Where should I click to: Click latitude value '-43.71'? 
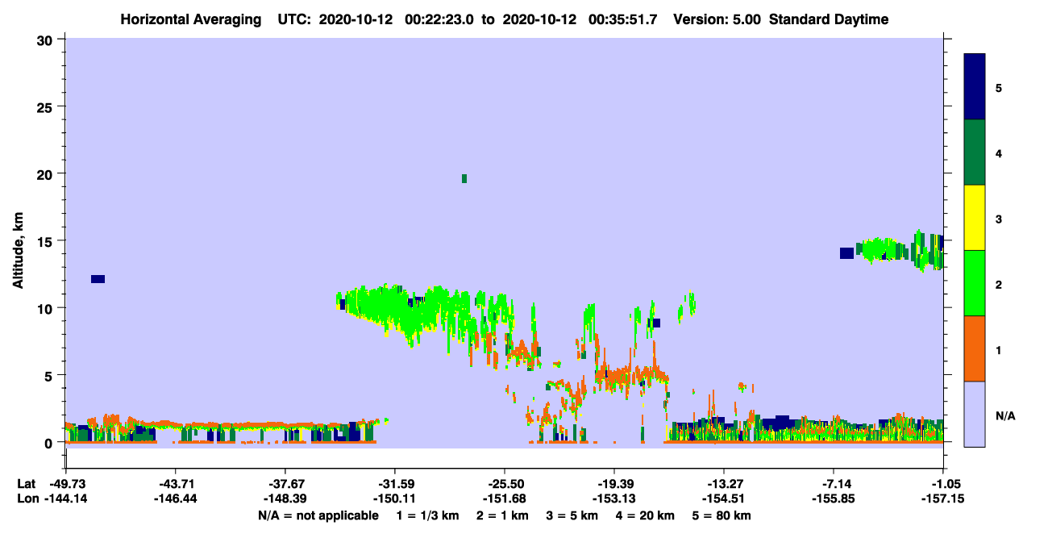176,483
